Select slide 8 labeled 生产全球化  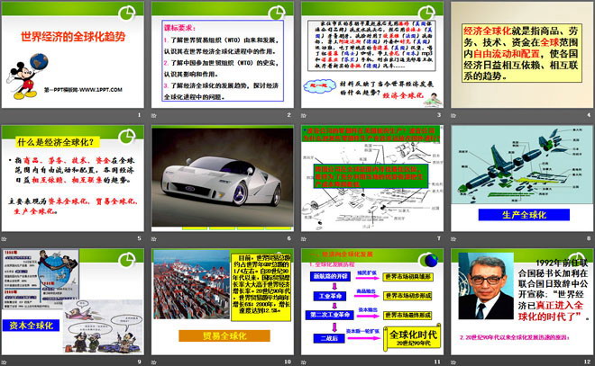click(x=522, y=178)
